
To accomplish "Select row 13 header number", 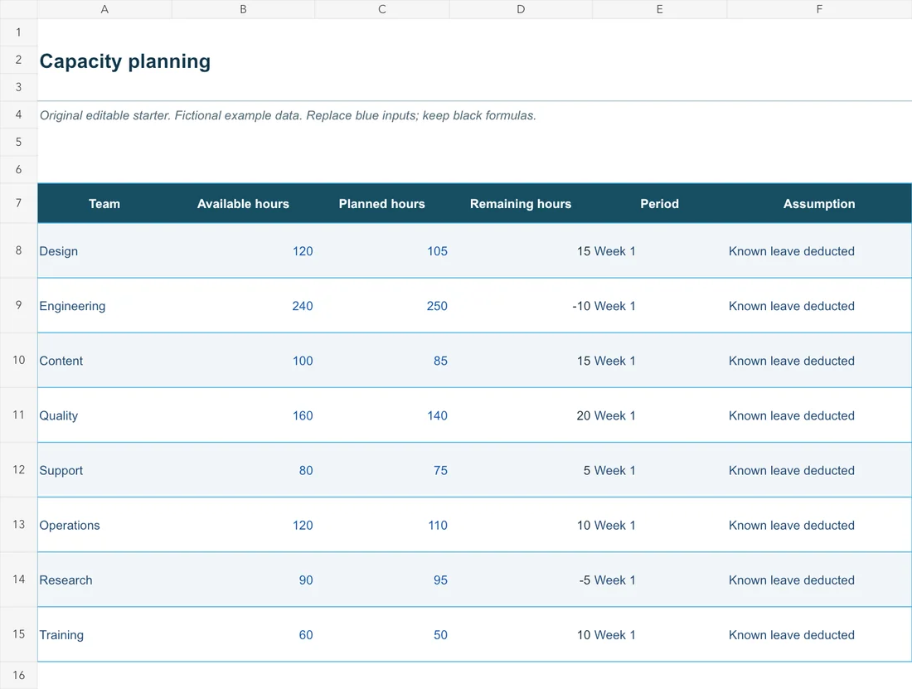I will 18,525.
